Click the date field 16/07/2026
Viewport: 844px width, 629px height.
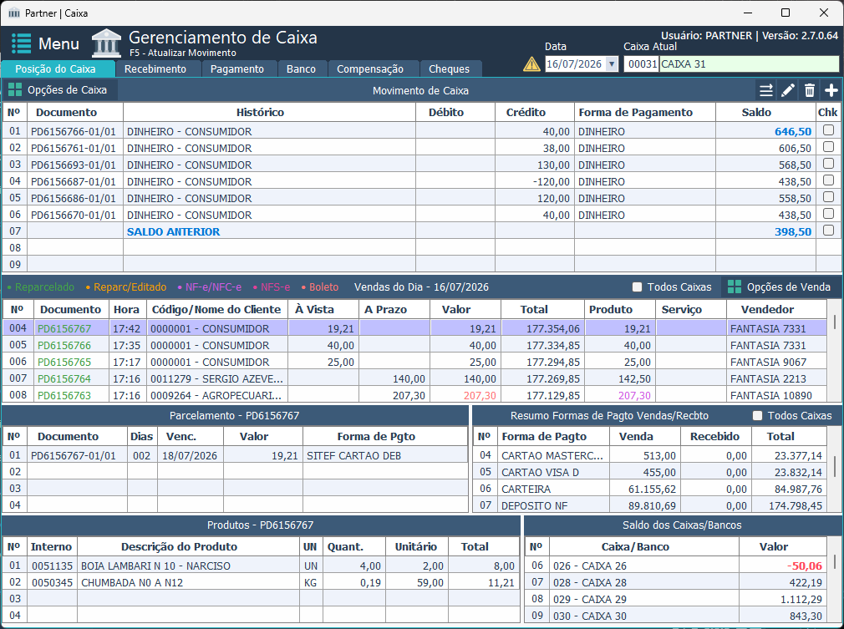576,64
